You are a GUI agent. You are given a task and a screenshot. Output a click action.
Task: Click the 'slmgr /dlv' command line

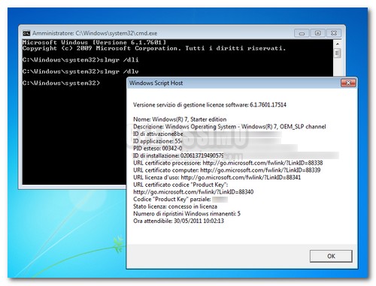(80, 71)
